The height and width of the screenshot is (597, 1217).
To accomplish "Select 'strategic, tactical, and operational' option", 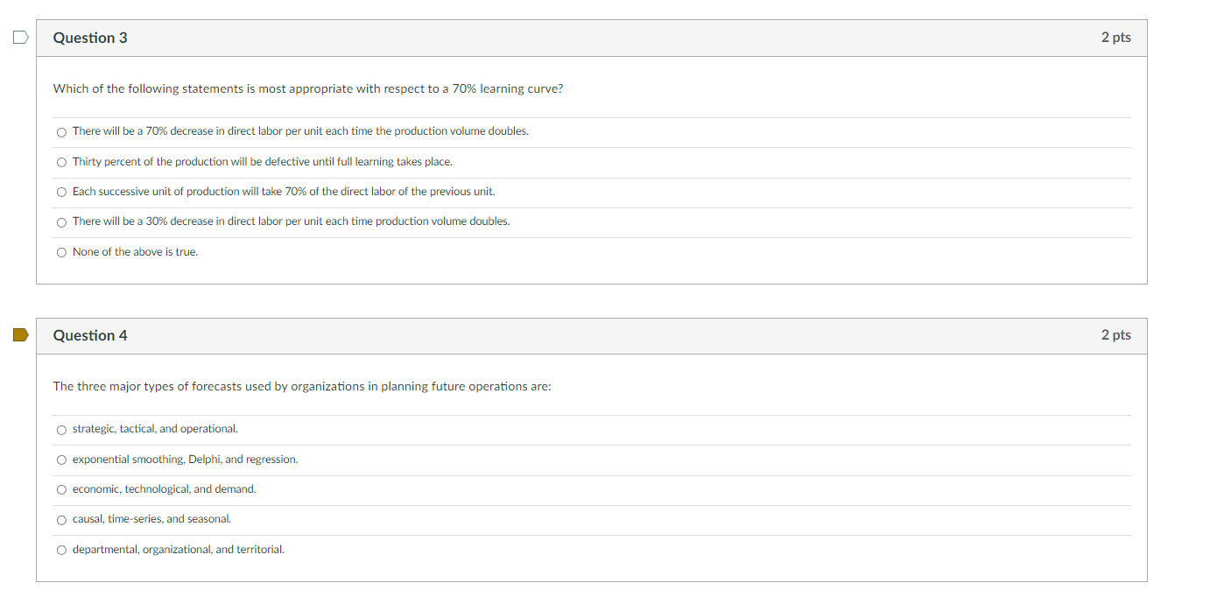I will (61, 429).
